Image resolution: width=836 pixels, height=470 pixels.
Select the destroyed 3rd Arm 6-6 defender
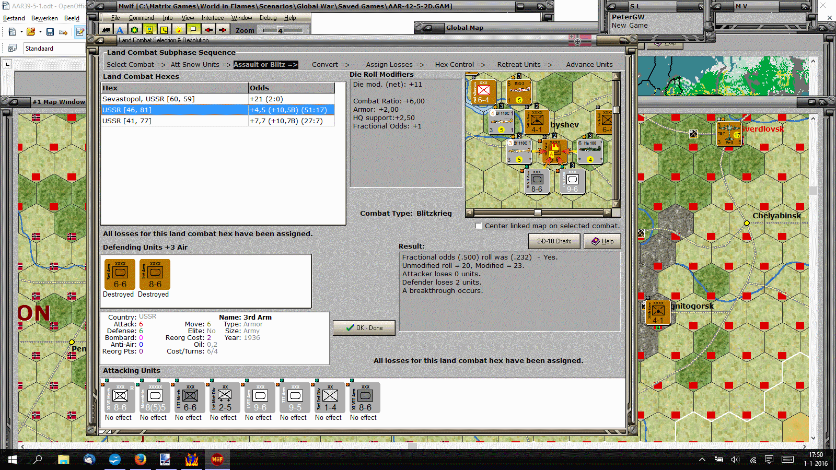tap(120, 274)
